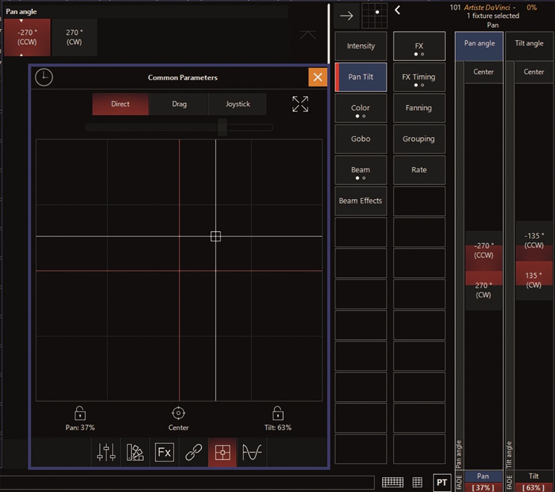
Task: Click Center under Tilt angle
Action: click(534, 72)
